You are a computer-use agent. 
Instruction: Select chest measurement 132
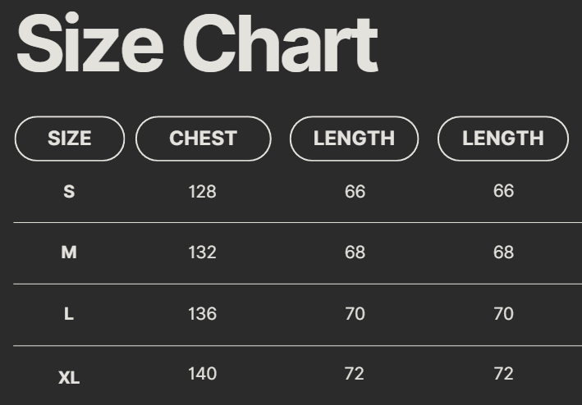point(202,253)
